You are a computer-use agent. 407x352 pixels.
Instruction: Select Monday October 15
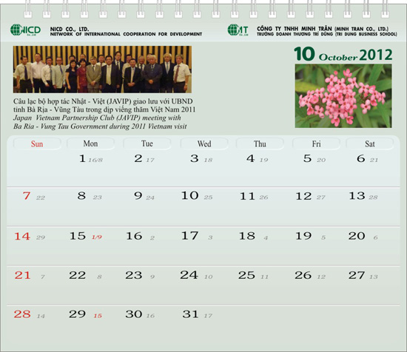click(x=78, y=236)
